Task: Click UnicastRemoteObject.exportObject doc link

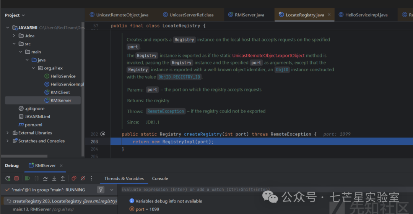Action: click(x=268, y=55)
